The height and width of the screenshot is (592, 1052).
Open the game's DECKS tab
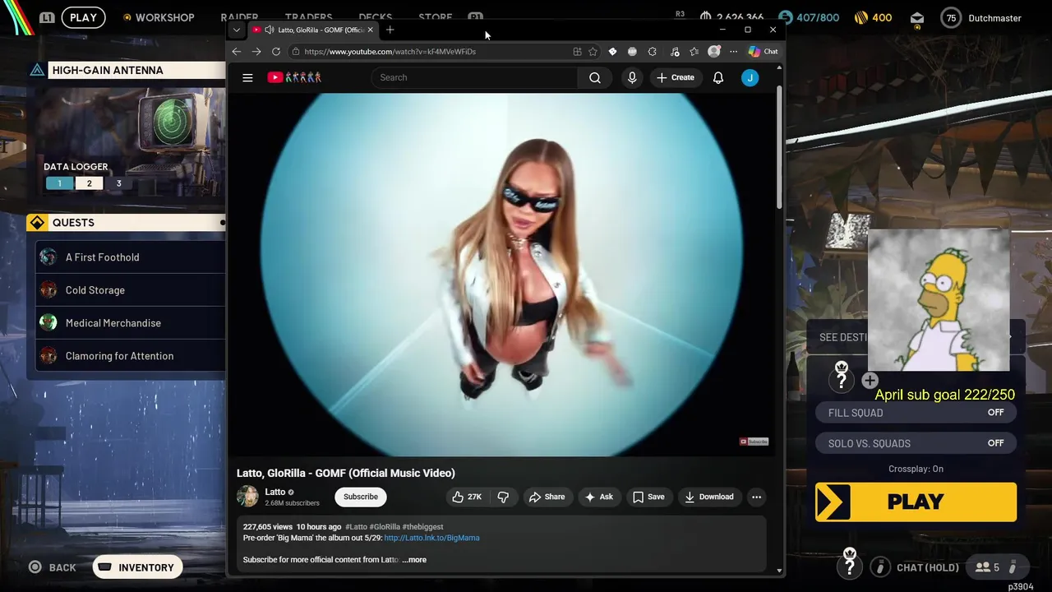376,16
